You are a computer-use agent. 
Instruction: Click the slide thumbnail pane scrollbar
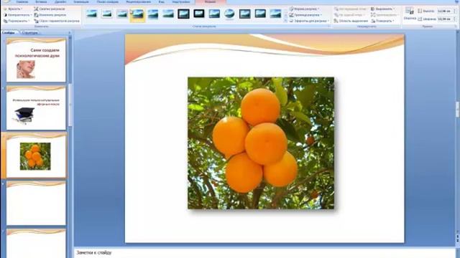pyautogui.click(x=70, y=105)
